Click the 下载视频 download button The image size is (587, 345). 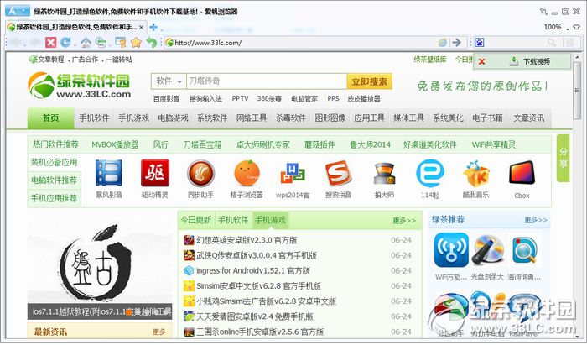pos(530,61)
